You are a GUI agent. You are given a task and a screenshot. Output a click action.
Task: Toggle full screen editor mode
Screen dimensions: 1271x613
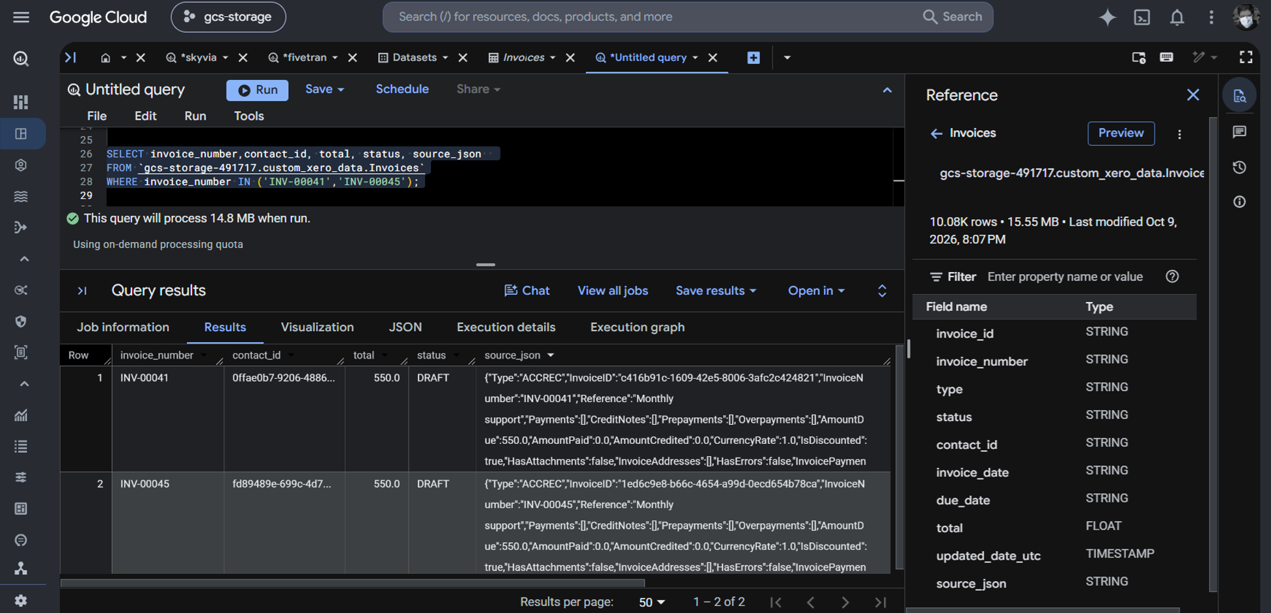pos(1246,57)
